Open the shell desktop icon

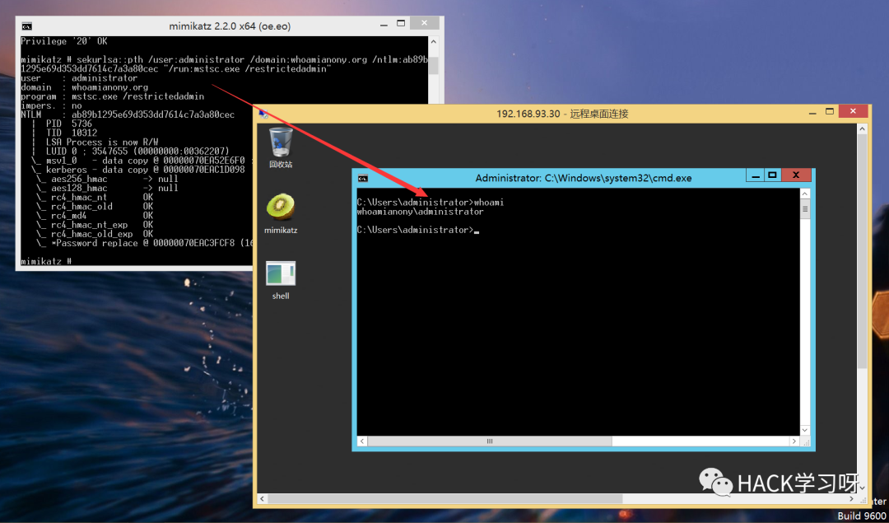click(281, 280)
